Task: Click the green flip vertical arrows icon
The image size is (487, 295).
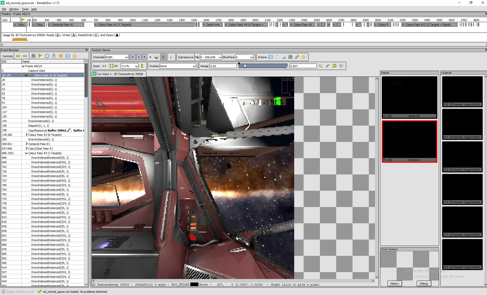Action: tap(142, 66)
